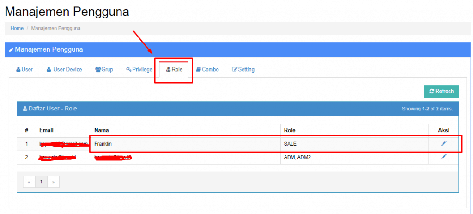Screen dimensions: 473x214
Task: Click row number 2 cell
Action: (x=26, y=157)
